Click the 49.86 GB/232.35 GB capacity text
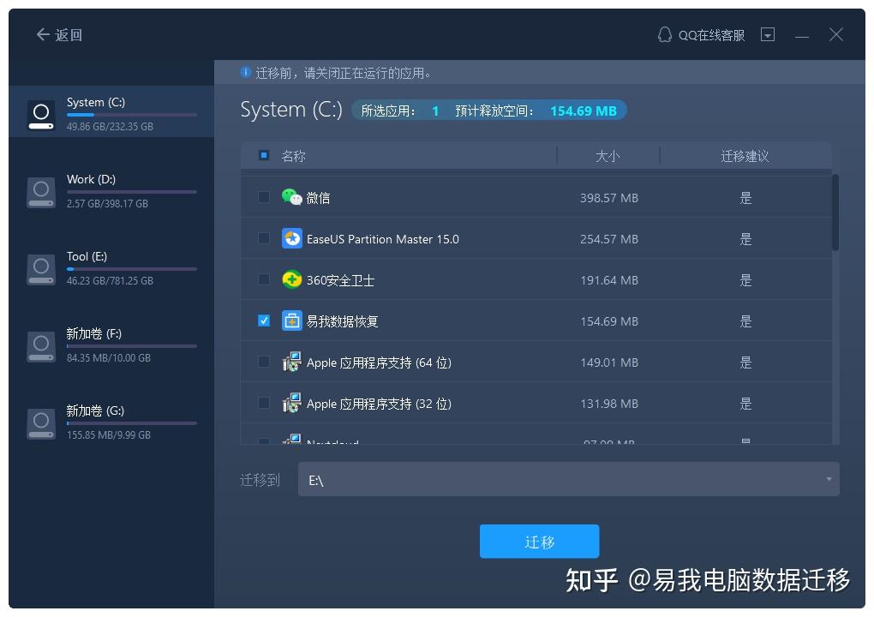The image size is (874, 617). pos(110,127)
